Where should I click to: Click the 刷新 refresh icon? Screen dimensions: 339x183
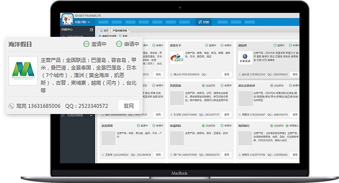coord(120,36)
